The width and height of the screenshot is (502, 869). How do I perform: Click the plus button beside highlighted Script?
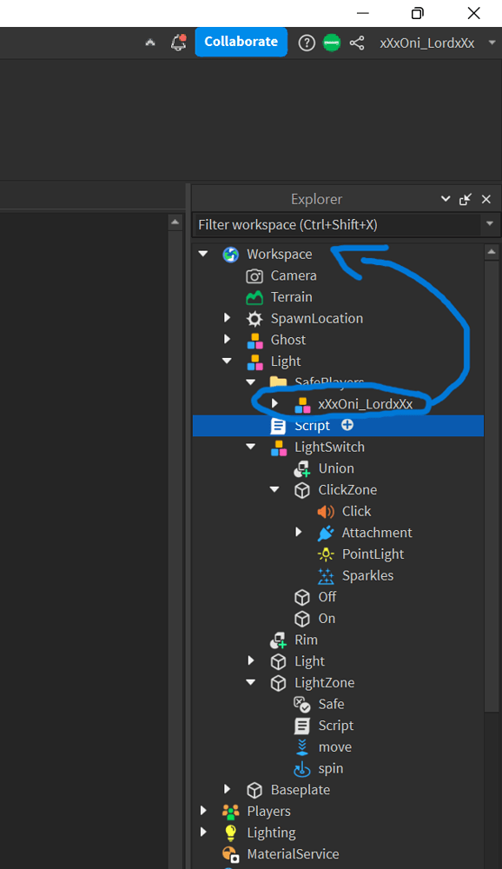347,425
